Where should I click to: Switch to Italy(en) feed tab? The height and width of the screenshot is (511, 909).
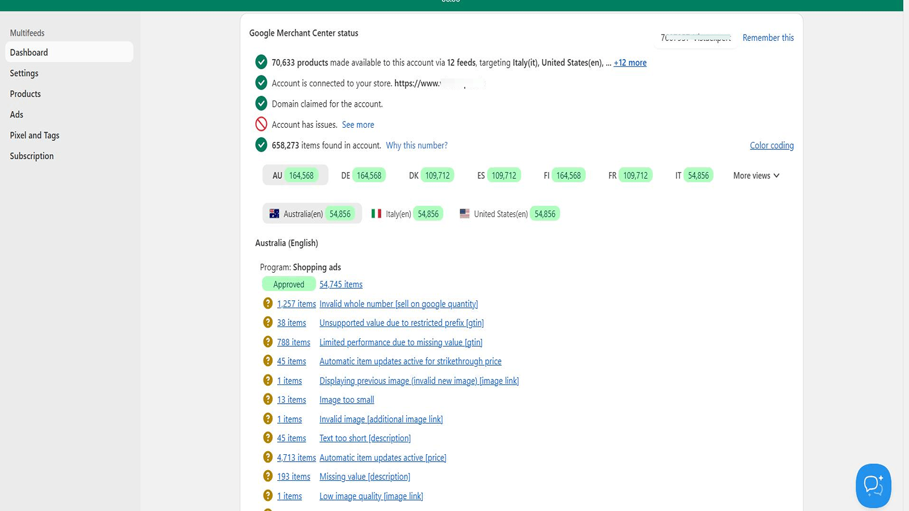407,213
